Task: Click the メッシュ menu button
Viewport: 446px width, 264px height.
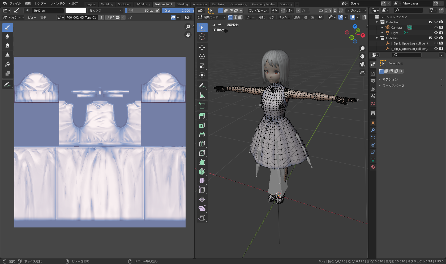Action: click(x=284, y=17)
